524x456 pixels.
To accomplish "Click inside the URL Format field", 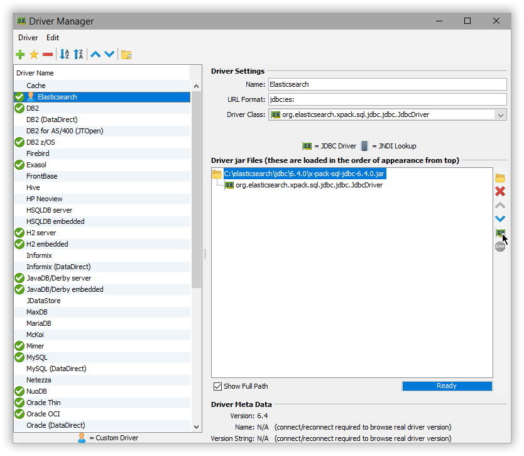I will click(x=377, y=99).
